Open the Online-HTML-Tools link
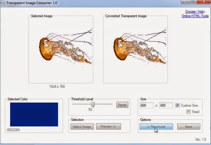The height and width of the screenshot is (145, 211). click(195, 16)
